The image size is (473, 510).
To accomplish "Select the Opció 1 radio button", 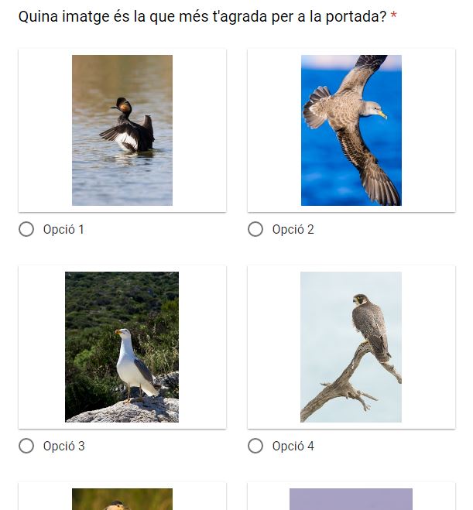I will [x=26, y=229].
